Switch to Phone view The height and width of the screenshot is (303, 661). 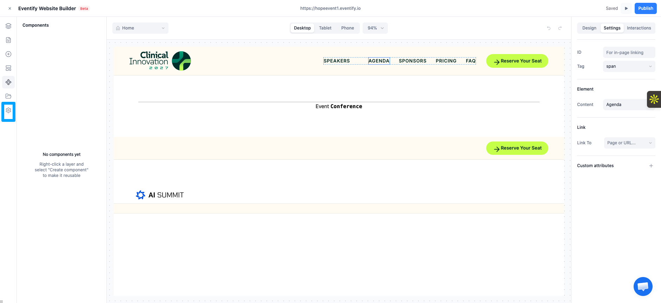(348, 28)
